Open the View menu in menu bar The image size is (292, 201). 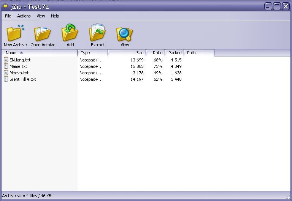[41, 16]
